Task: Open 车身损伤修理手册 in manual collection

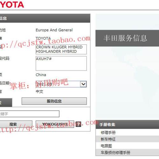Action: tap(127, 152)
